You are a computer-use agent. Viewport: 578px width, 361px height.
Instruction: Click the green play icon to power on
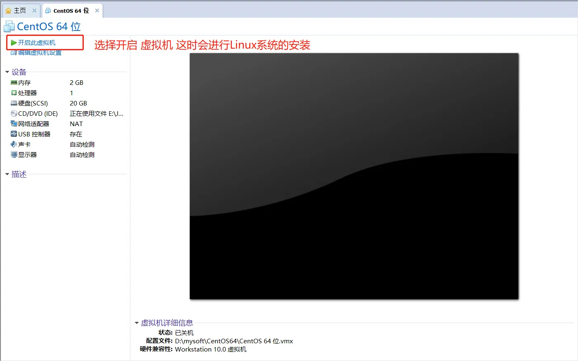click(x=14, y=42)
